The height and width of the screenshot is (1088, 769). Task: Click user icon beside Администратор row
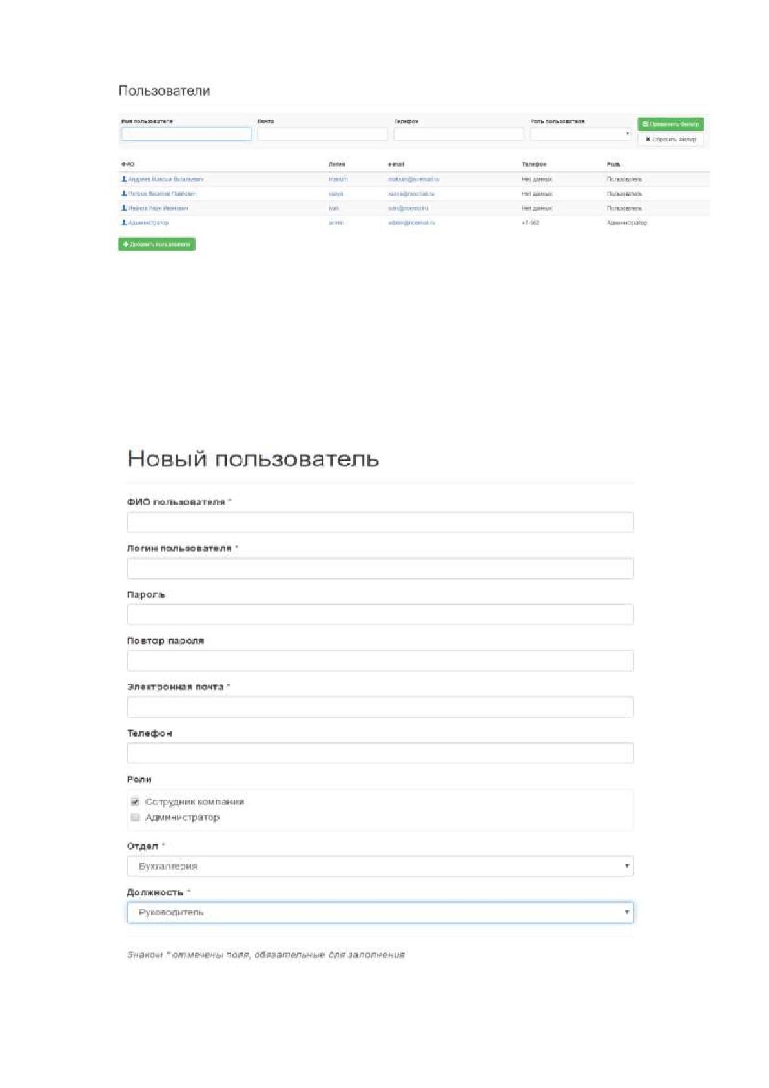[x=125, y=222]
